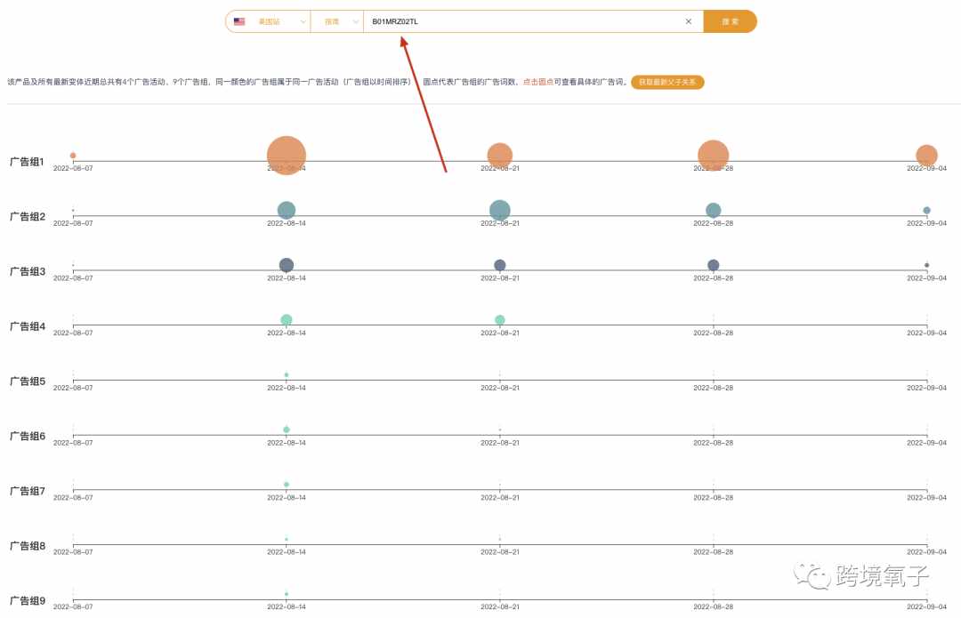Click 广告组1 orange bubble at 2022-09-04
The width and height of the screenshot is (961, 618).
(x=926, y=156)
